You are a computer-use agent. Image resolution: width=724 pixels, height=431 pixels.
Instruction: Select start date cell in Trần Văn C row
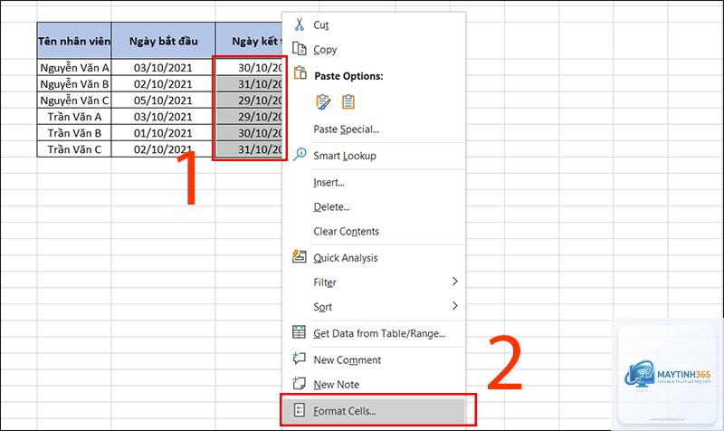point(163,149)
